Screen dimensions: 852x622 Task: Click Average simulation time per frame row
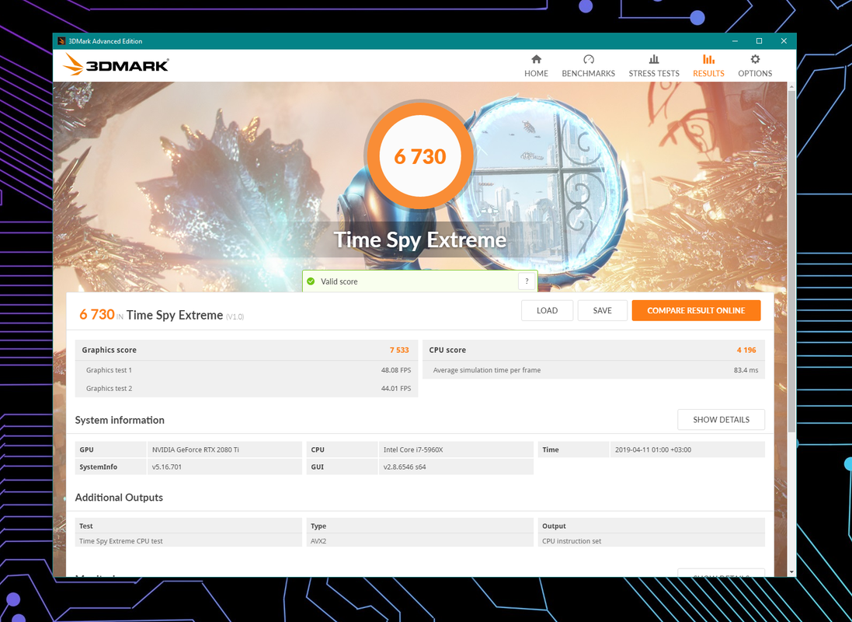coord(593,370)
